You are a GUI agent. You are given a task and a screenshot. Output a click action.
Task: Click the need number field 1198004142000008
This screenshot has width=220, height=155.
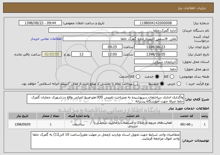click(156, 23)
